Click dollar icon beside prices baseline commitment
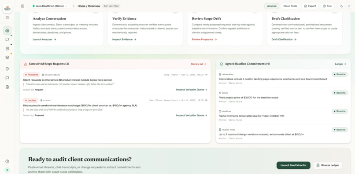This screenshot has height=174, width=355. [x=220, y=93]
